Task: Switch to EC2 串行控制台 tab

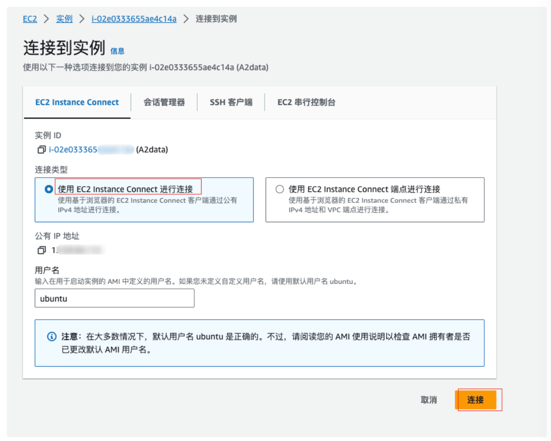Action: [306, 102]
